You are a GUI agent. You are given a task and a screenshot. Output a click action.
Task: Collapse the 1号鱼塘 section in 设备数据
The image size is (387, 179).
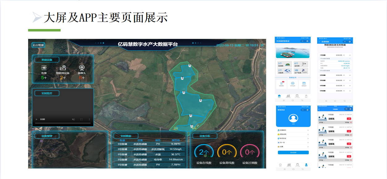[x=350, y=55]
